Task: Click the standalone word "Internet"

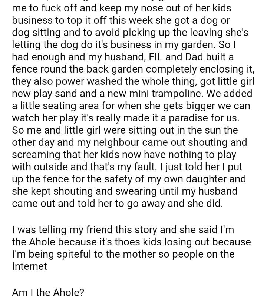Action: [x=30, y=266]
